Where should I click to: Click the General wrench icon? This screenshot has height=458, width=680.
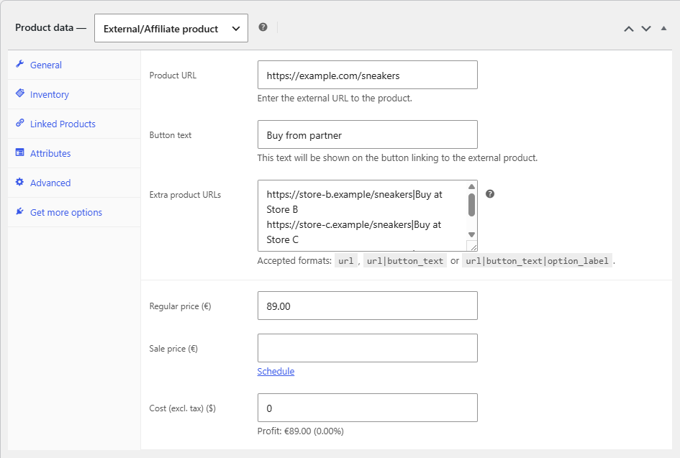point(19,64)
